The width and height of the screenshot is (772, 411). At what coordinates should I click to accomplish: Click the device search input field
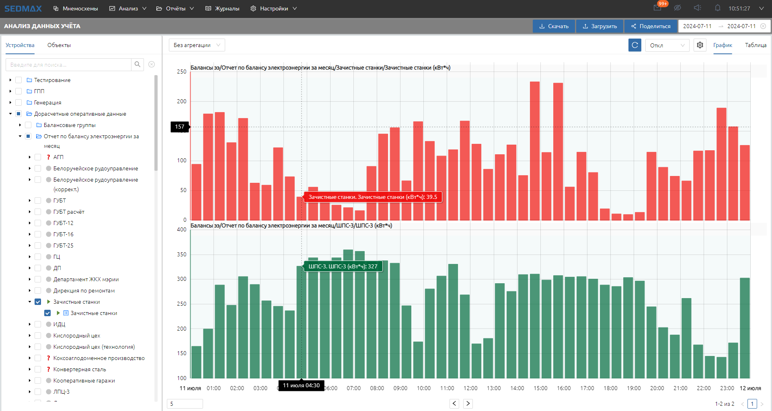coord(68,64)
